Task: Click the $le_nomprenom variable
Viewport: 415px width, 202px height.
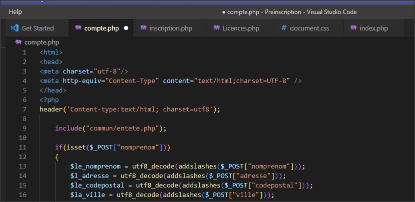Action: (x=95, y=166)
